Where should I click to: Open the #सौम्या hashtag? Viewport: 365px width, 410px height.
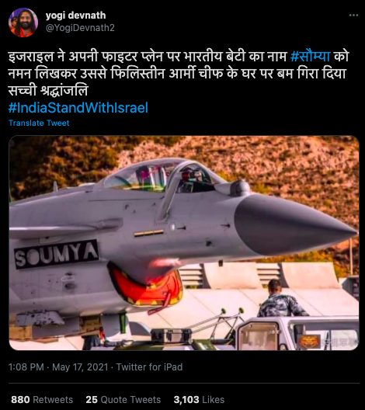[x=311, y=56]
